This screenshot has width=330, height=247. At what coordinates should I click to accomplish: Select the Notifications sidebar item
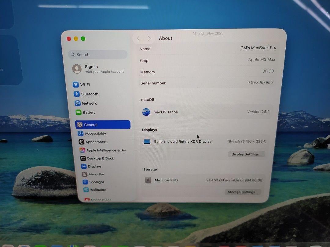pyautogui.click(x=98, y=199)
